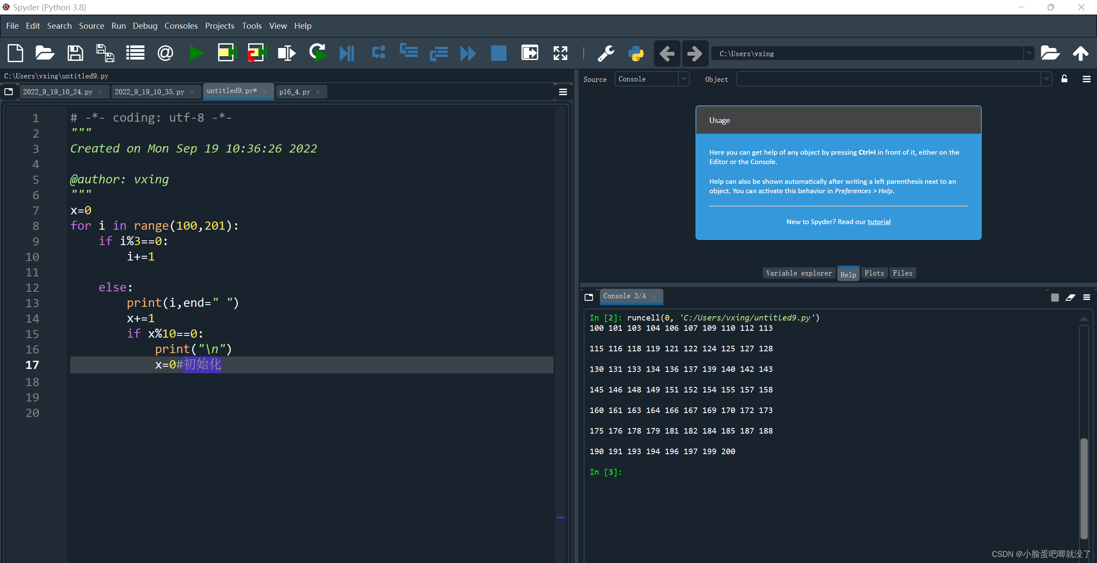Open the Debug menu
The height and width of the screenshot is (563, 1097).
tap(145, 26)
